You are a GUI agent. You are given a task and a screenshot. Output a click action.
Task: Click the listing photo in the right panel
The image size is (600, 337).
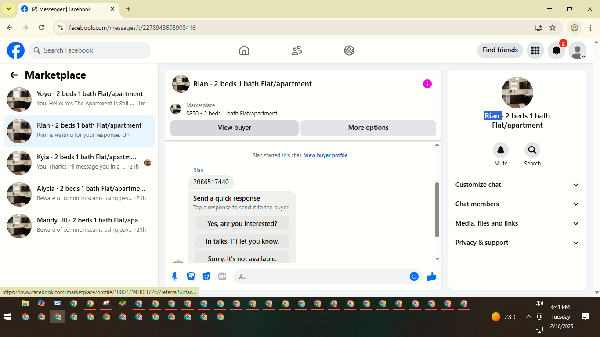(517, 93)
